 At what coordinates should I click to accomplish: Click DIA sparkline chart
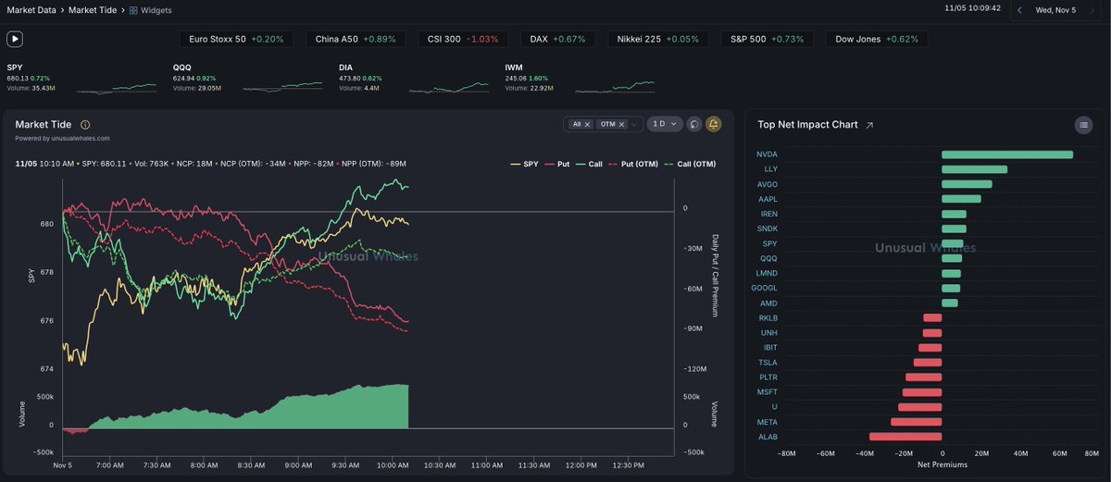[448, 87]
